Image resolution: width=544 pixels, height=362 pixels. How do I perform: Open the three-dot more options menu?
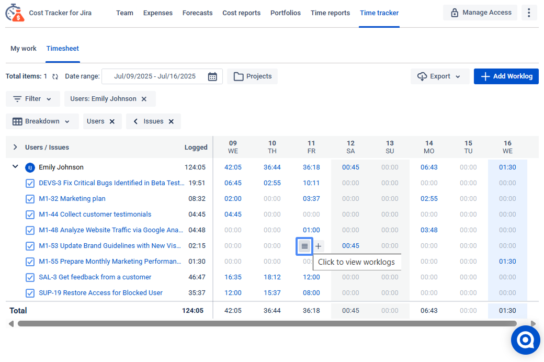click(x=529, y=13)
